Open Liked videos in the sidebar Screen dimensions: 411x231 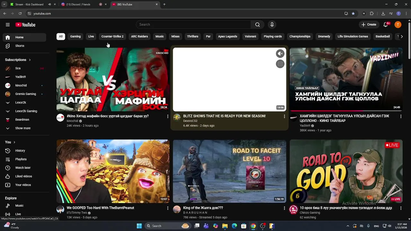pos(24,176)
